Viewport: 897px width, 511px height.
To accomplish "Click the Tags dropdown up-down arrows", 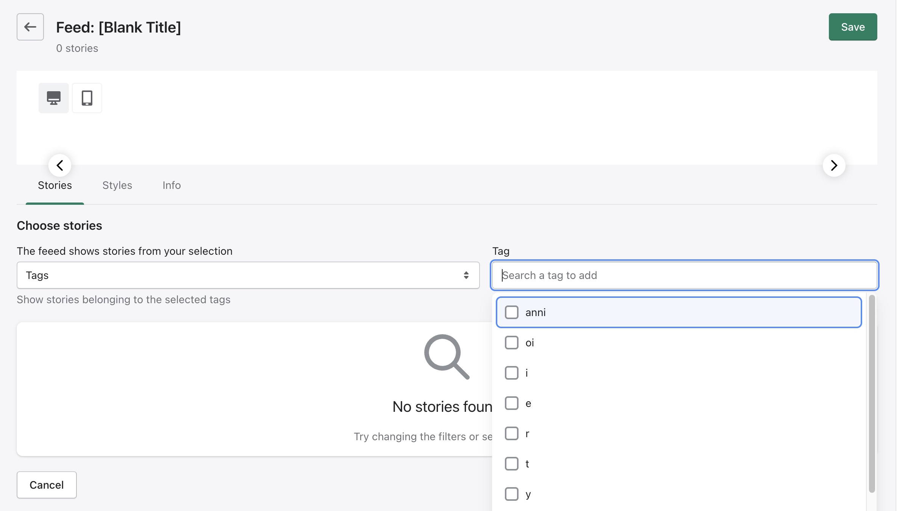I will pyautogui.click(x=466, y=275).
